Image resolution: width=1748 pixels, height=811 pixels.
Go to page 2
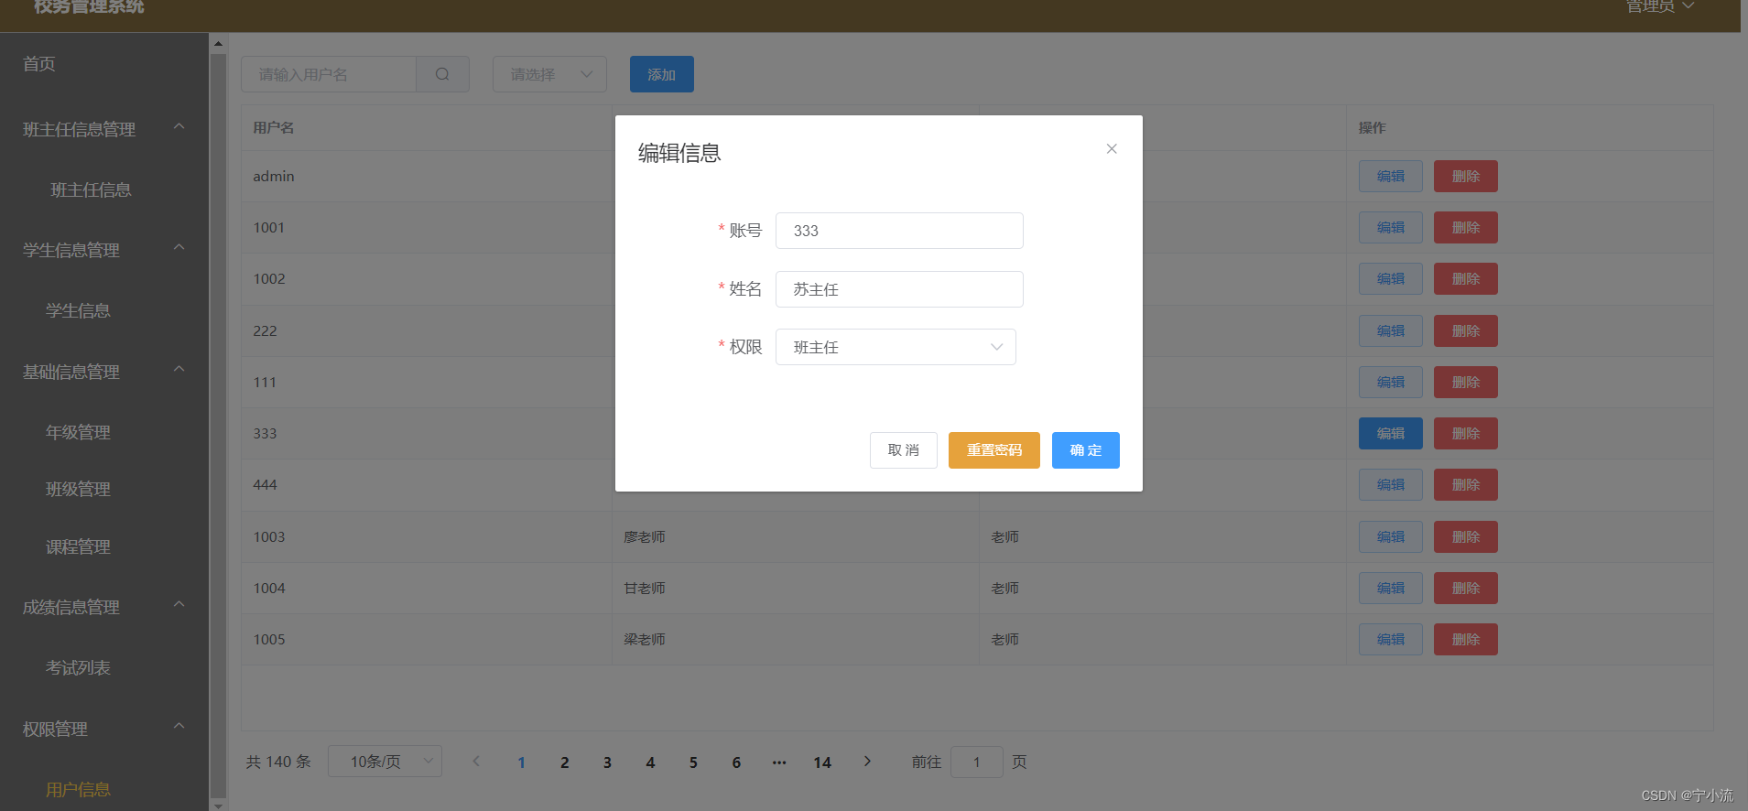(565, 762)
